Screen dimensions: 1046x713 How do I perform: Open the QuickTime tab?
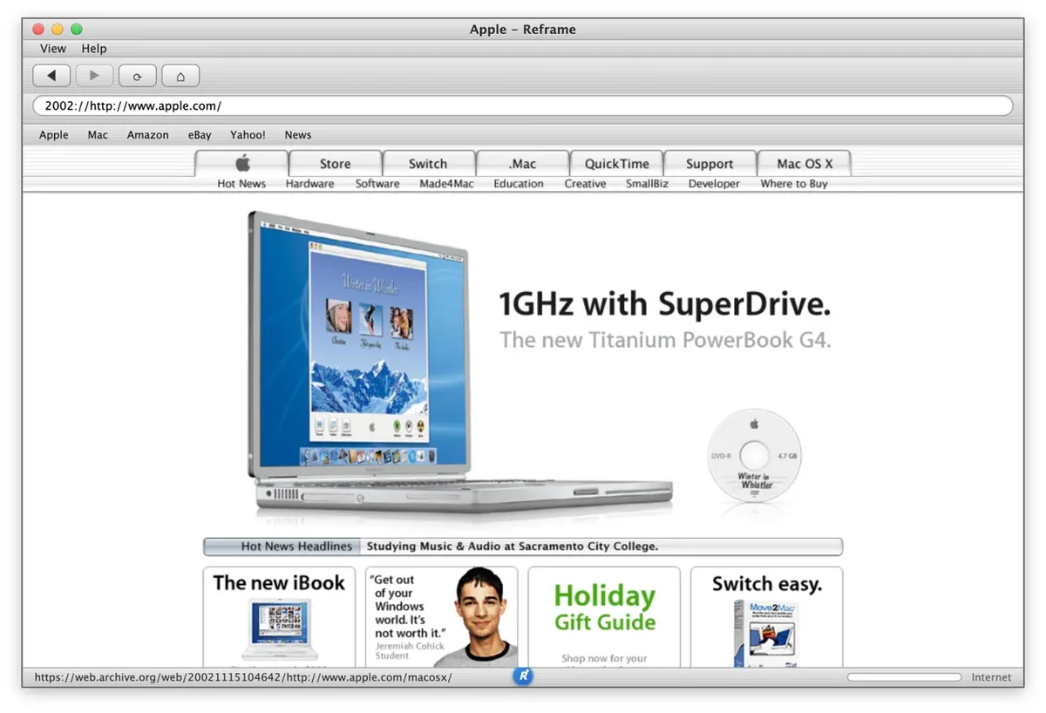[x=617, y=163]
